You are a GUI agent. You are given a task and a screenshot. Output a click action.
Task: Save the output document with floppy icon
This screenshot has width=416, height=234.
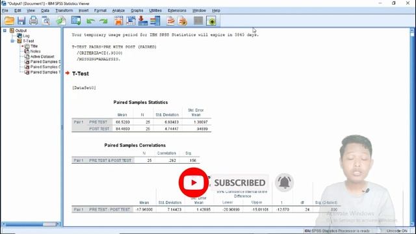click(21, 21)
